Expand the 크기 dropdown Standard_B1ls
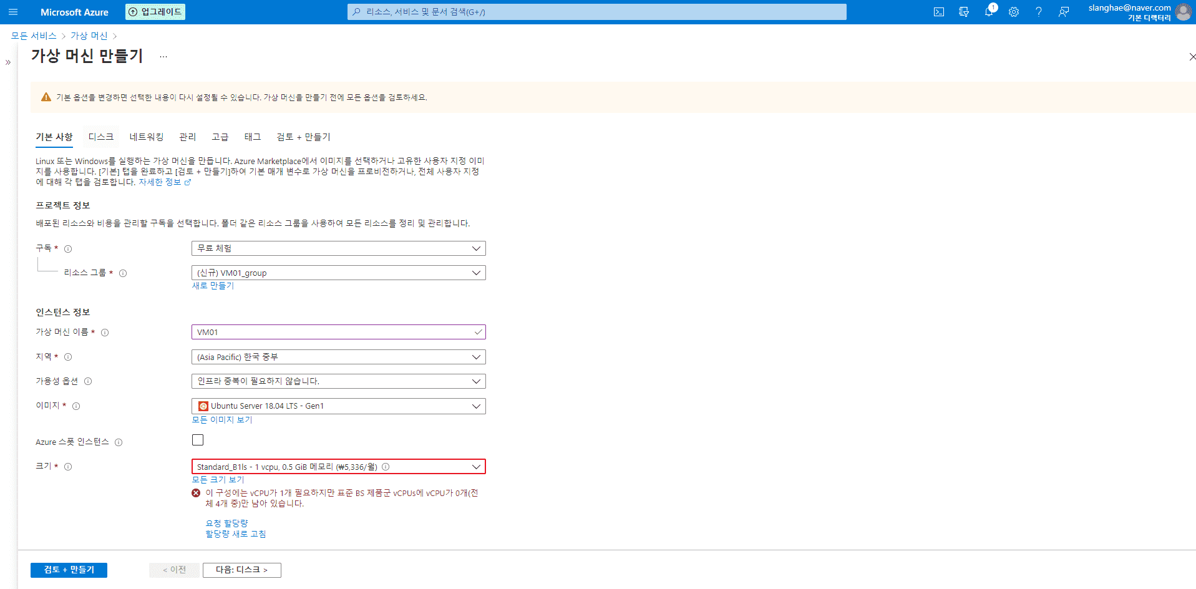This screenshot has height=589, width=1196. [x=338, y=467]
